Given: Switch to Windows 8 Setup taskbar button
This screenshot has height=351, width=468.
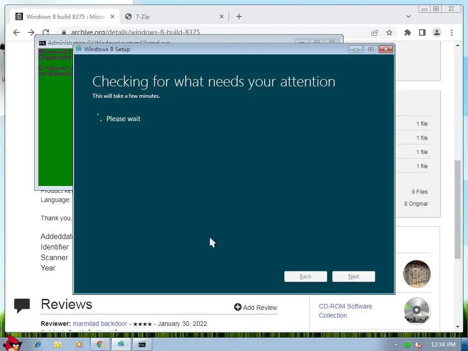Looking at the screenshot, I should coord(121,345).
